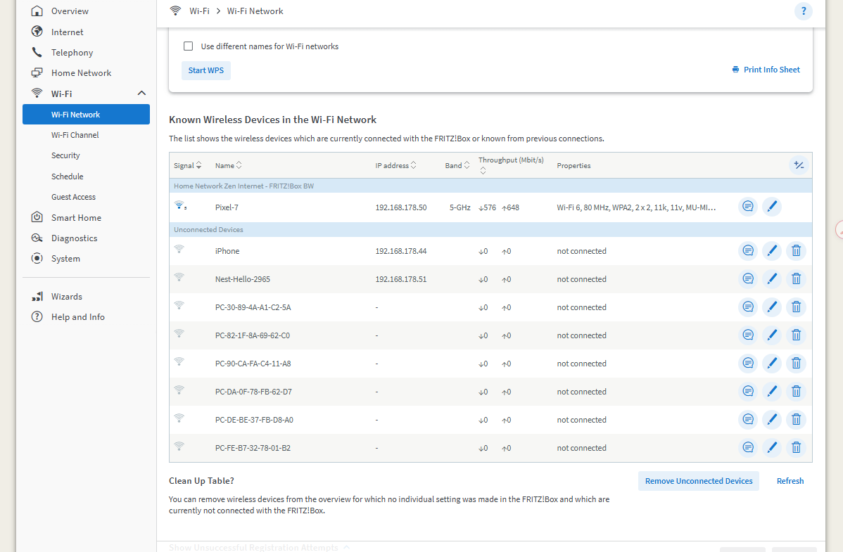Click the printer icon beside Print Info Sheet
The image size is (843, 552).
pyautogui.click(x=735, y=70)
